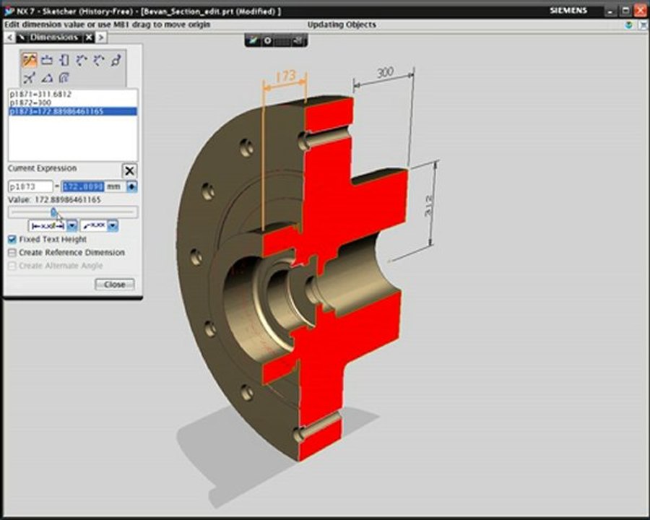Toggle Fixed Text Height checkbox
The image size is (650, 520).
point(12,239)
